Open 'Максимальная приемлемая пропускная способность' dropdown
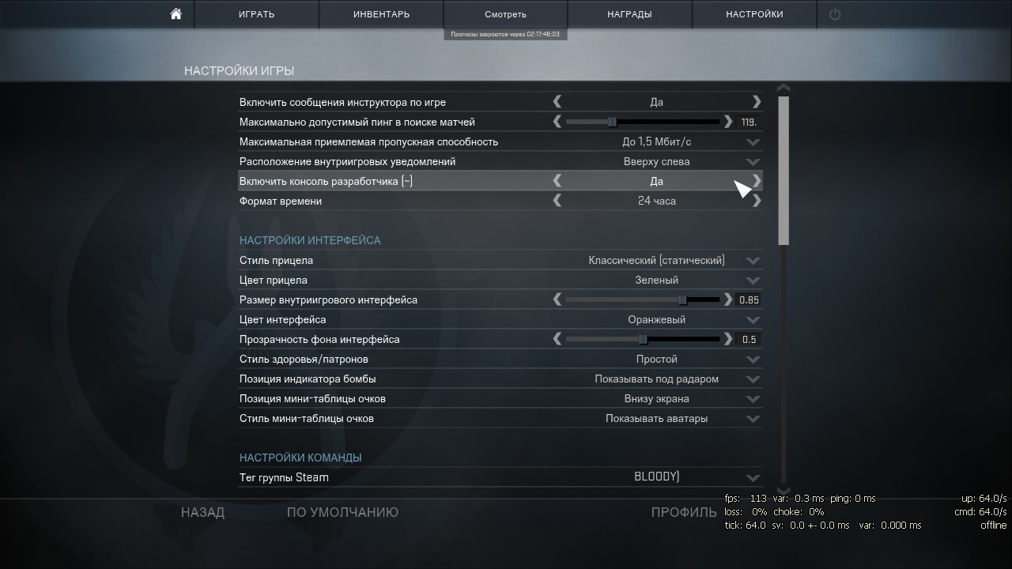Viewport: 1012px width, 569px height. tap(753, 142)
